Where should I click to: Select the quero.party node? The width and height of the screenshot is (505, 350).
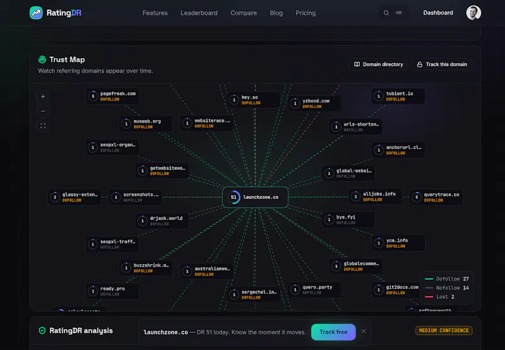tap(314, 290)
